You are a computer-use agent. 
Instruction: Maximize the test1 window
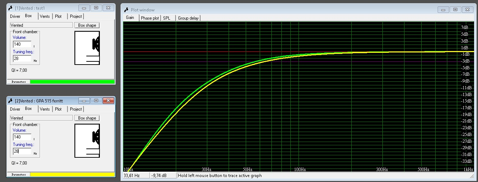point(96,7)
